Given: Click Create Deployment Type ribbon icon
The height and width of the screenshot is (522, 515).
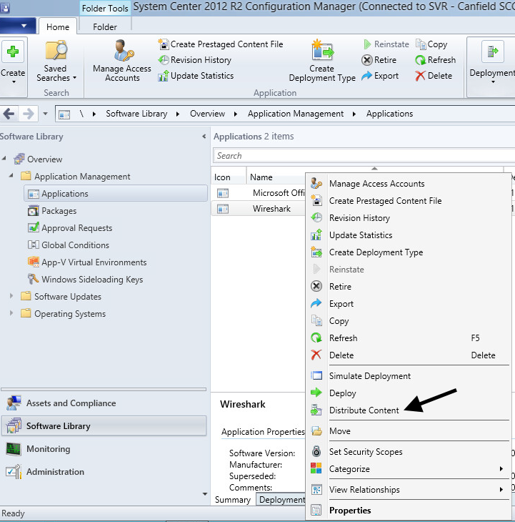Looking at the screenshot, I should 322,61.
